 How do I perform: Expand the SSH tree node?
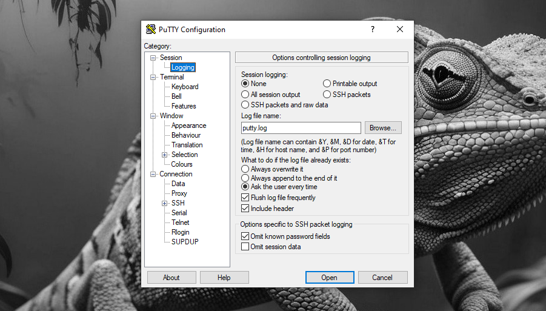pyautogui.click(x=165, y=203)
